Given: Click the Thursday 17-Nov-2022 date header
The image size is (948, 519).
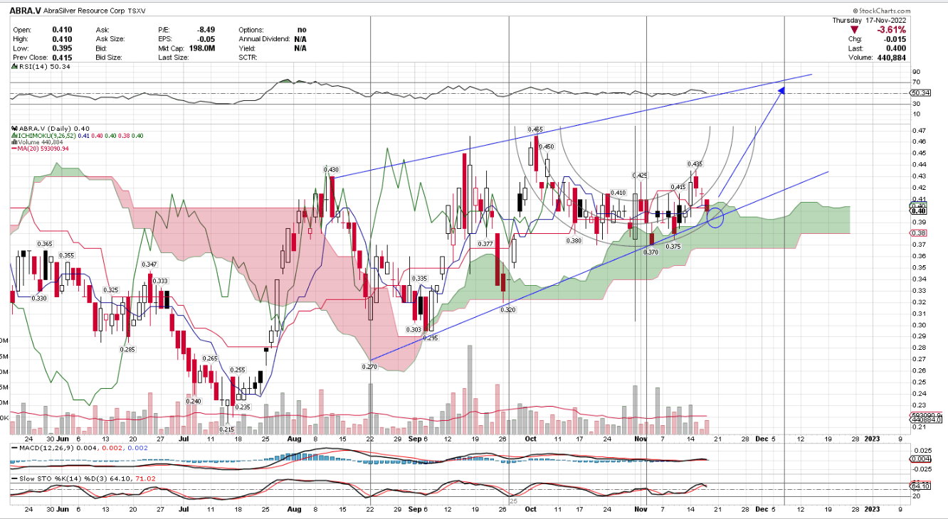Looking at the screenshot, I should (869, 21).
